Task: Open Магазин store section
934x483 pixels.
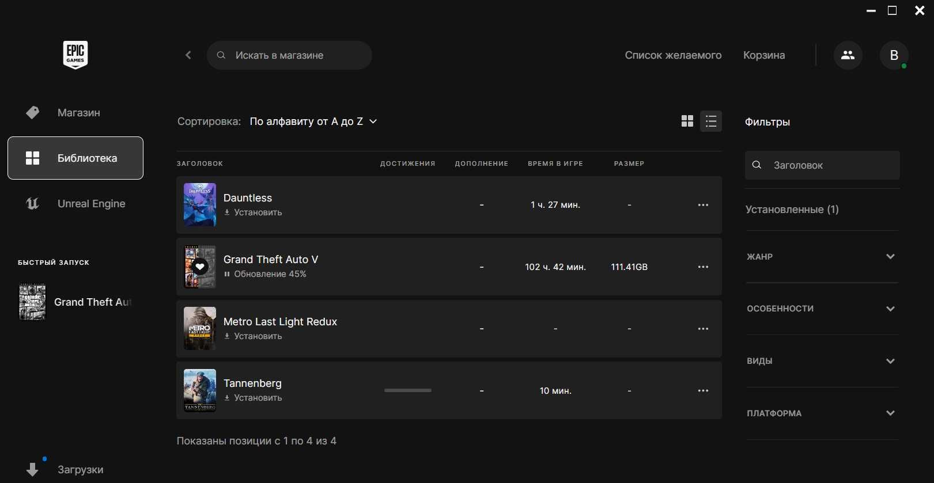Action: click(75, 112)
